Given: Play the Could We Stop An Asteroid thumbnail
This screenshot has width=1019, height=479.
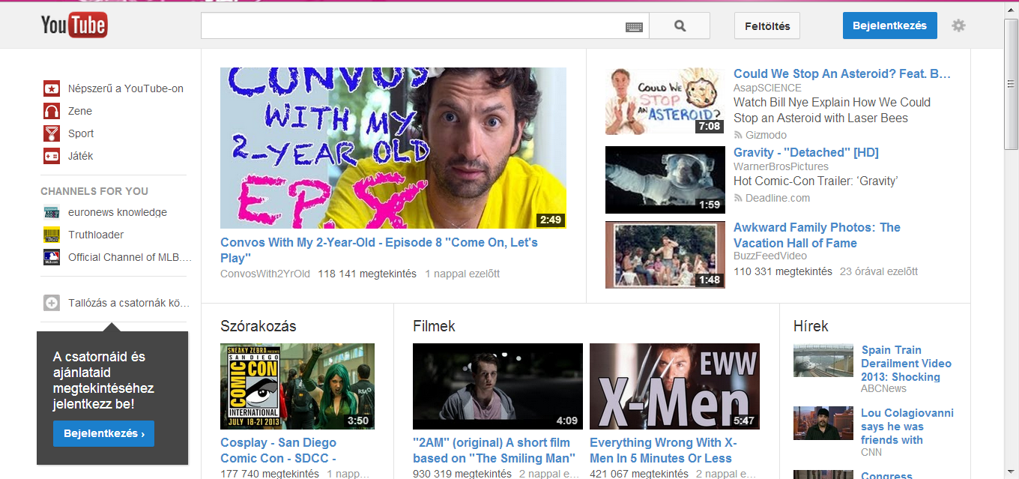Looking at the screenshot, I should coord(665,101).
